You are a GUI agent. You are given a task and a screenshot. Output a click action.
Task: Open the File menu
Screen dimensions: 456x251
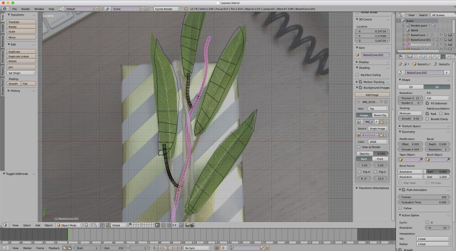coord(15,9)
